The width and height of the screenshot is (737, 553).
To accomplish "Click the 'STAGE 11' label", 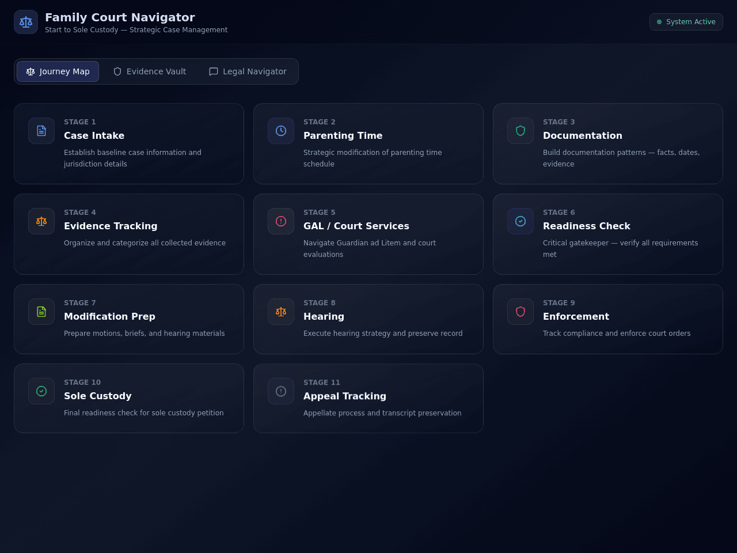I will [x=321, y=382].
